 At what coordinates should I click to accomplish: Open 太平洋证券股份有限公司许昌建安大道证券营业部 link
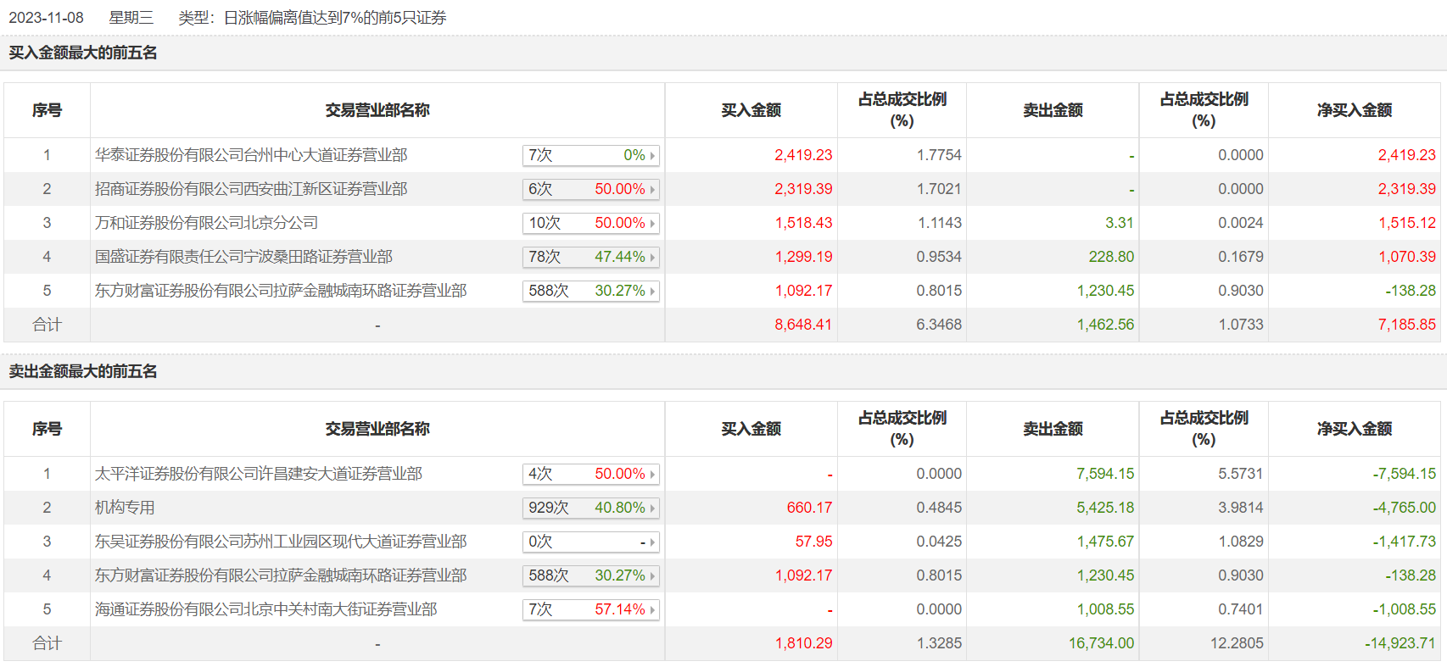pos(259,474)
